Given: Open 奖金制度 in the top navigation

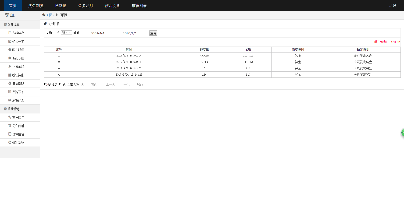Looking at the screenshot, I should 36,6.
